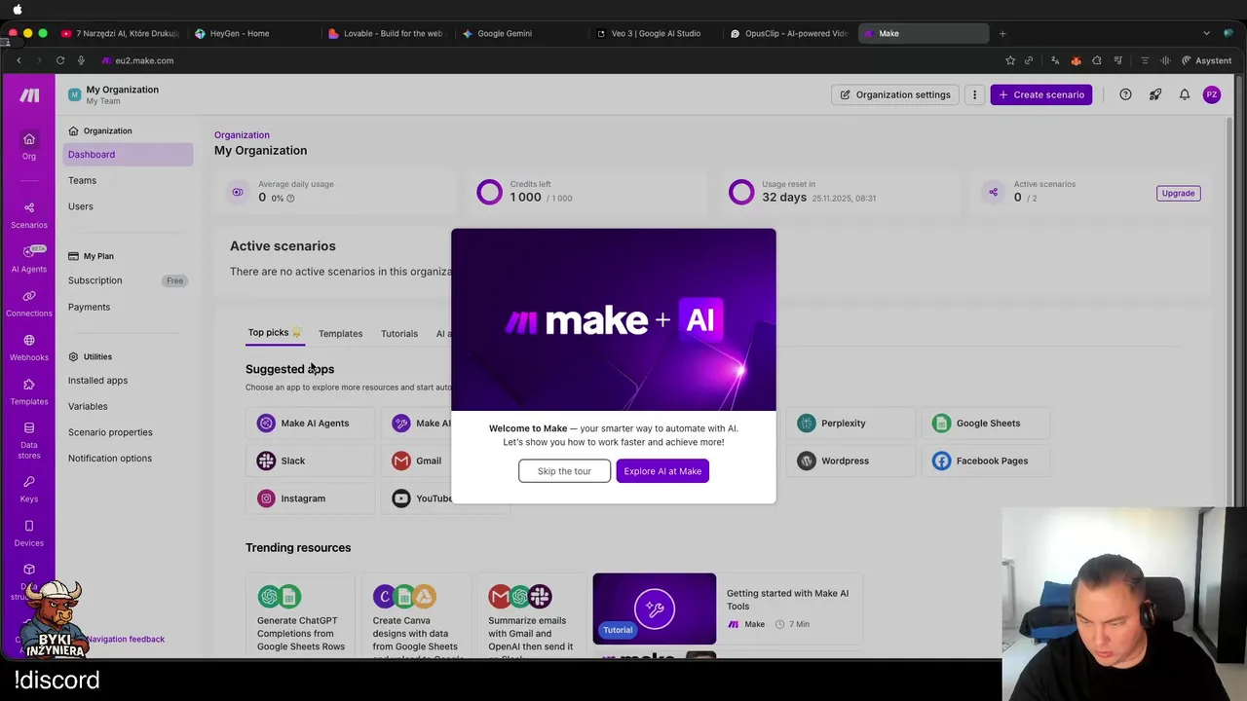Image resolution: width=1247 pixels, height=701 pixels.
Task: Switch to the Templates tab
Action: 340,333
